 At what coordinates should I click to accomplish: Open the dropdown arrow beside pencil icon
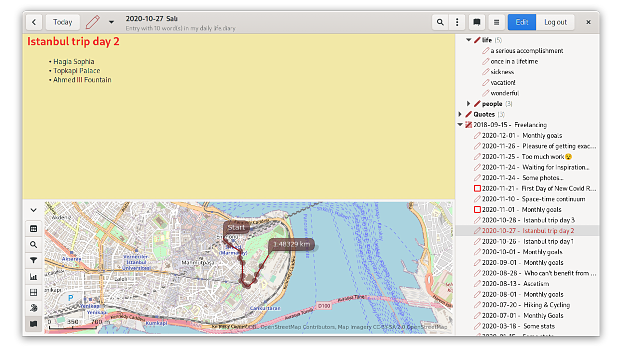click(x=111, y=22)
